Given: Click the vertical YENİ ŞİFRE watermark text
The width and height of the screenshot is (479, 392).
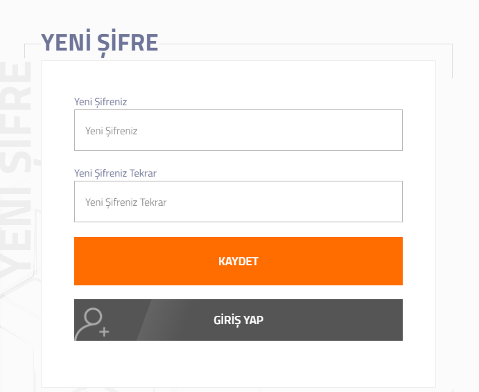Looking at the screenshot, I should click(x=17, y=170).
